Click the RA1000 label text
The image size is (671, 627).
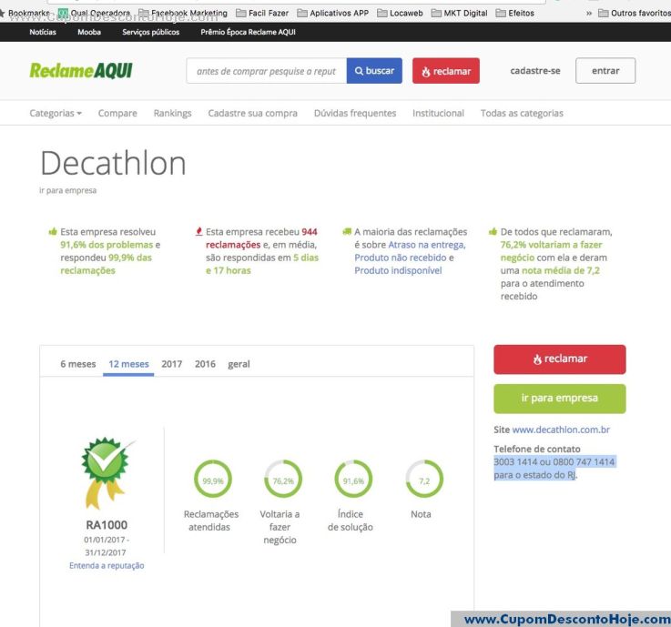(x=107, y=525)
